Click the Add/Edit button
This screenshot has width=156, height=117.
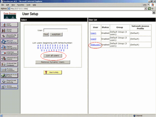point(56,34)
